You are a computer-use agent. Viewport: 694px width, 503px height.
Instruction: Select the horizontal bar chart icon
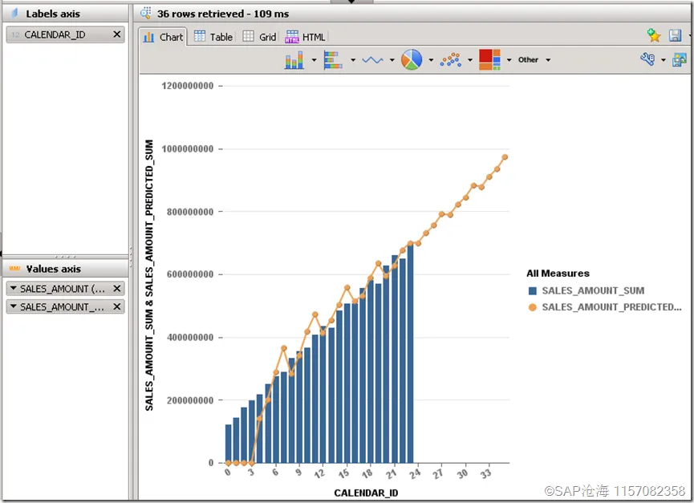pos(333,59)
